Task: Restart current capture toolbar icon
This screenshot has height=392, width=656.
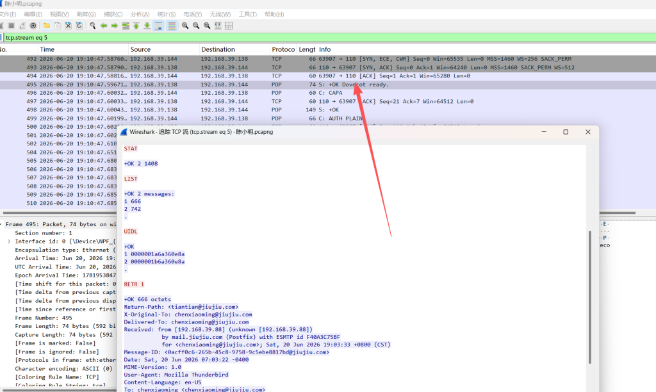Action: click(x=22, y=26)
